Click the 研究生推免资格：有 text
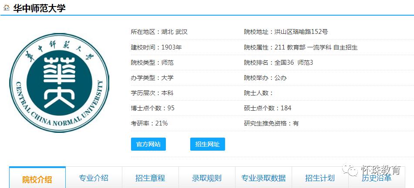Screen dimensions: 414x188 (271, 123)
